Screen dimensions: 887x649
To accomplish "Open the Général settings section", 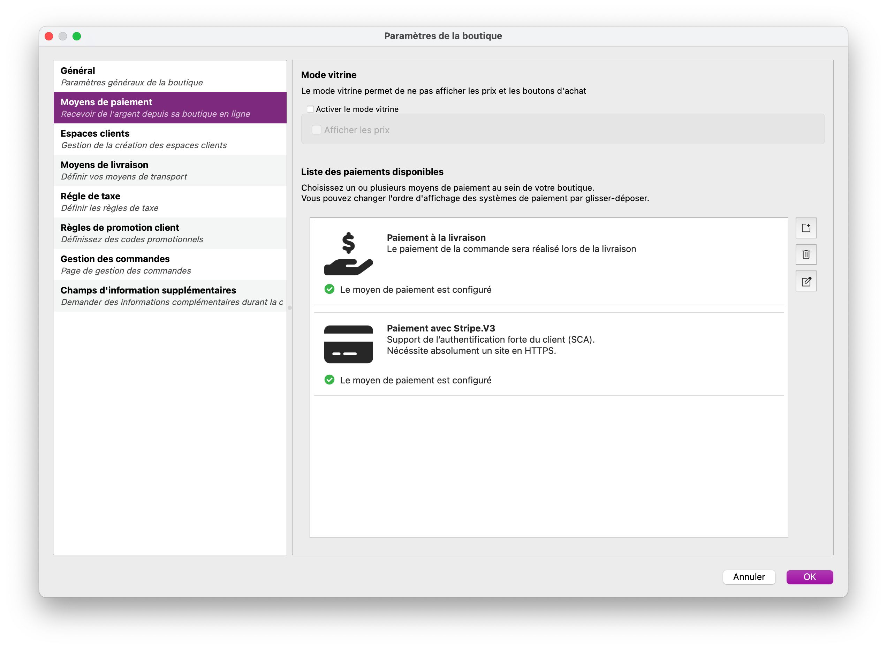I will pyautogui.click(x=170, y=76).
